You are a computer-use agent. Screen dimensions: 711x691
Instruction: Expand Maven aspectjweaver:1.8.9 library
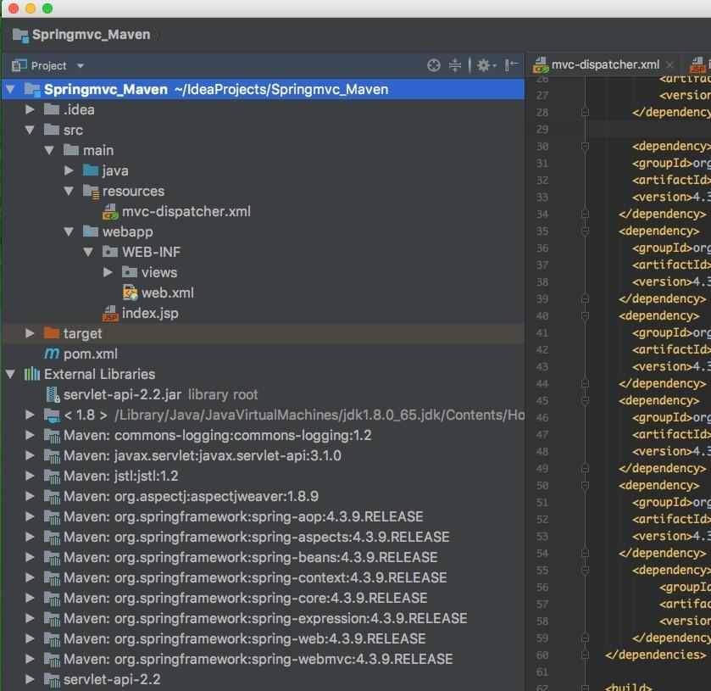coord(30,496)
